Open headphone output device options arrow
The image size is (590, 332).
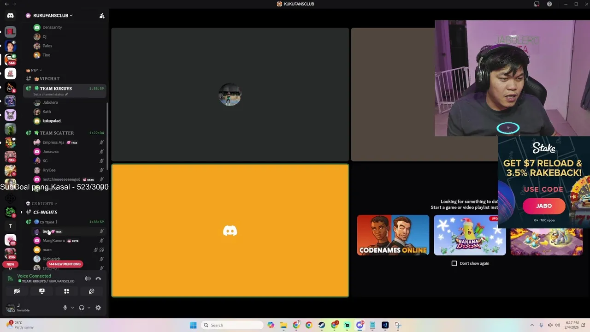point(89,308)
